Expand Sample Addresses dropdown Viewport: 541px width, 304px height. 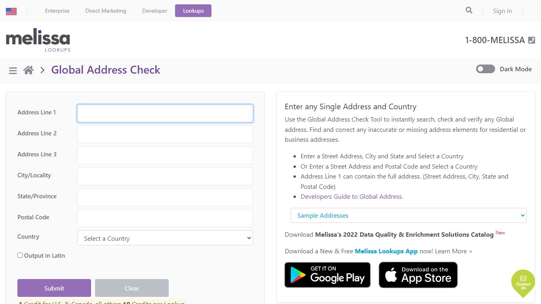409,215
